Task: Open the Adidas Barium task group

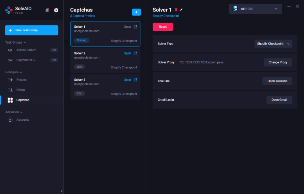Action: (x=32, y=50)
